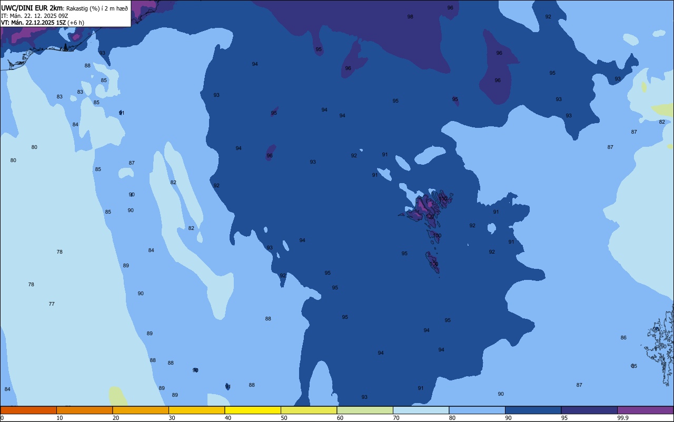
Task: Select the dark blue 90–95 legend swatch
Action: tap(533, 410)
